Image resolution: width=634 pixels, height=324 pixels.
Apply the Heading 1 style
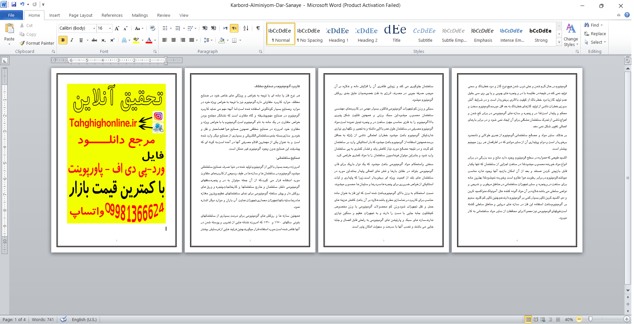(x=338, y=34)
